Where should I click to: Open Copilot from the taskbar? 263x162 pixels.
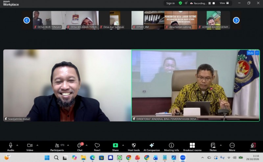pos(74,157)
